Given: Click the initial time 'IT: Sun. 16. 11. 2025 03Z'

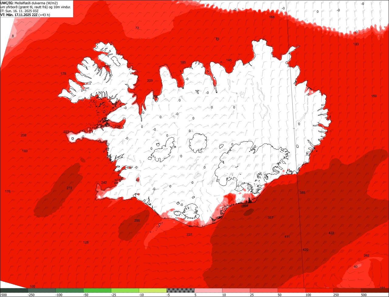Looking at the screenshot, I should [20, 11].
